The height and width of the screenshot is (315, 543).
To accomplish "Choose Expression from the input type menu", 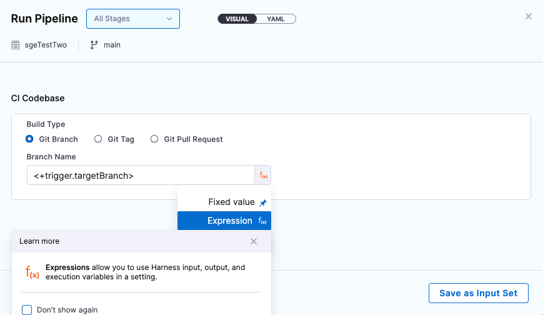I will coord(229,221).
